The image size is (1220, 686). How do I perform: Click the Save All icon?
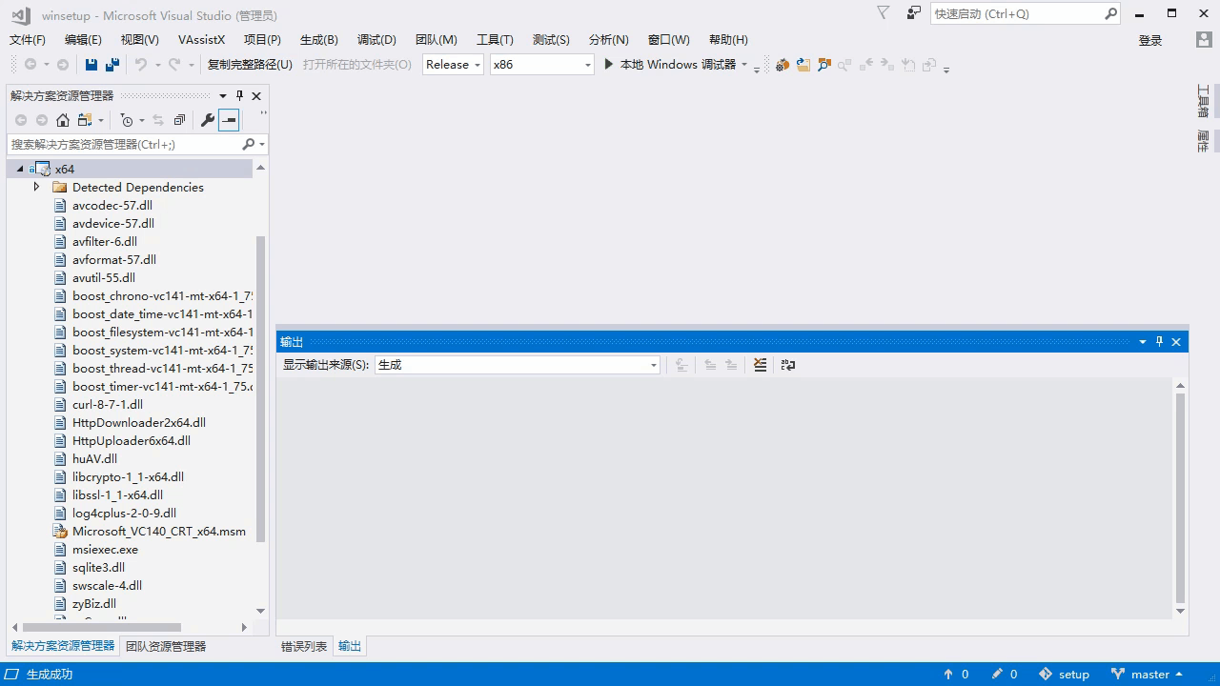click(112, 65)
